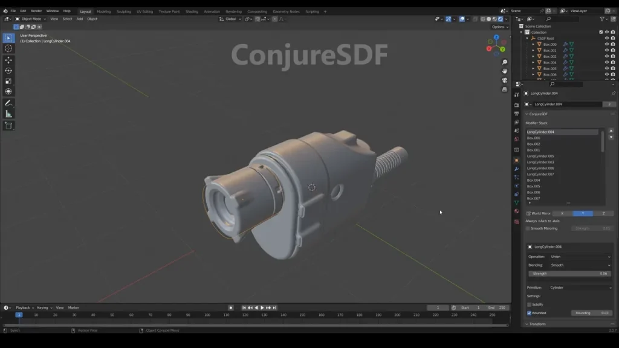Hide CSDF Root with eye icon

(607, 38)
